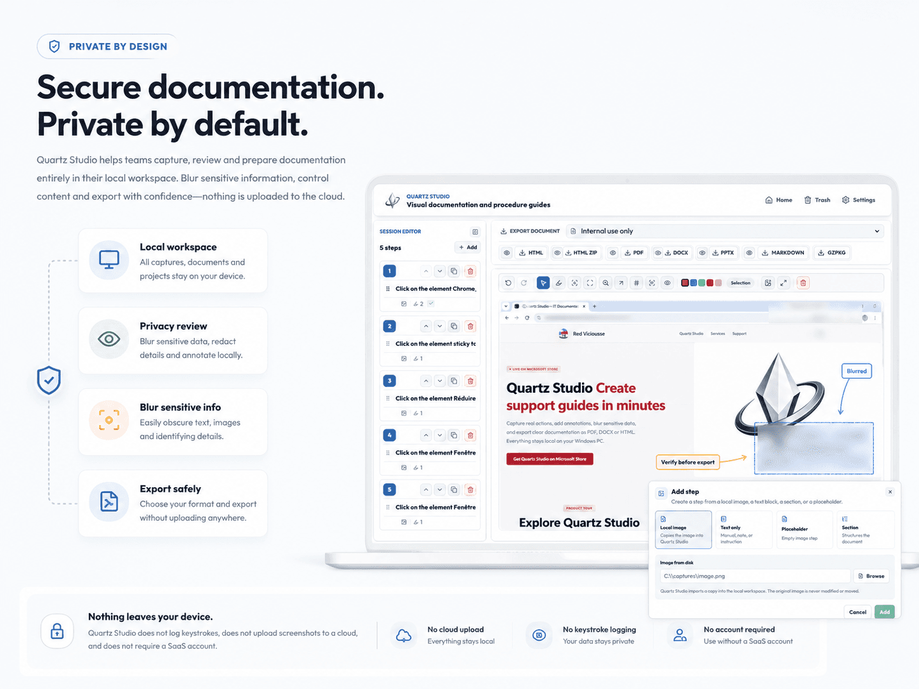Image resolution: width=919 pixels, height=689 pixels.
Task: Click Cancel in Add step dialog
Action: pyautogui.click(x=857, y=612)
